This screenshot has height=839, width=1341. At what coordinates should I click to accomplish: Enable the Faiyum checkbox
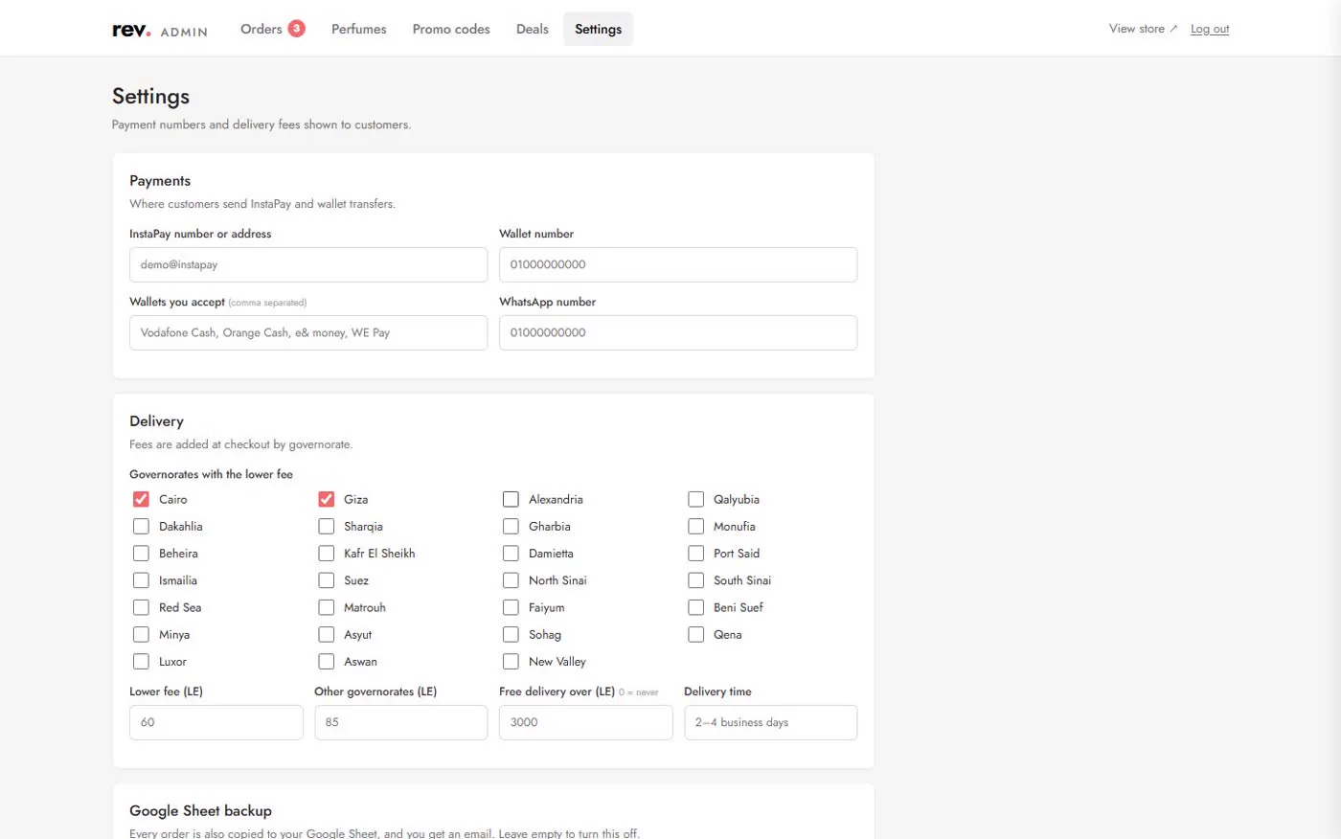(511, 607)
